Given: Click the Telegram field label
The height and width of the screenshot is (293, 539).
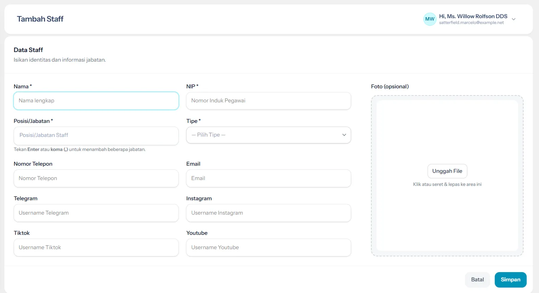Looking at the screenshot, I should pos(25,199).
